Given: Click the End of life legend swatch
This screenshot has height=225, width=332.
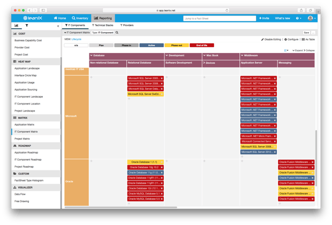Looking at the screenshot, I should tap(202, 46).
